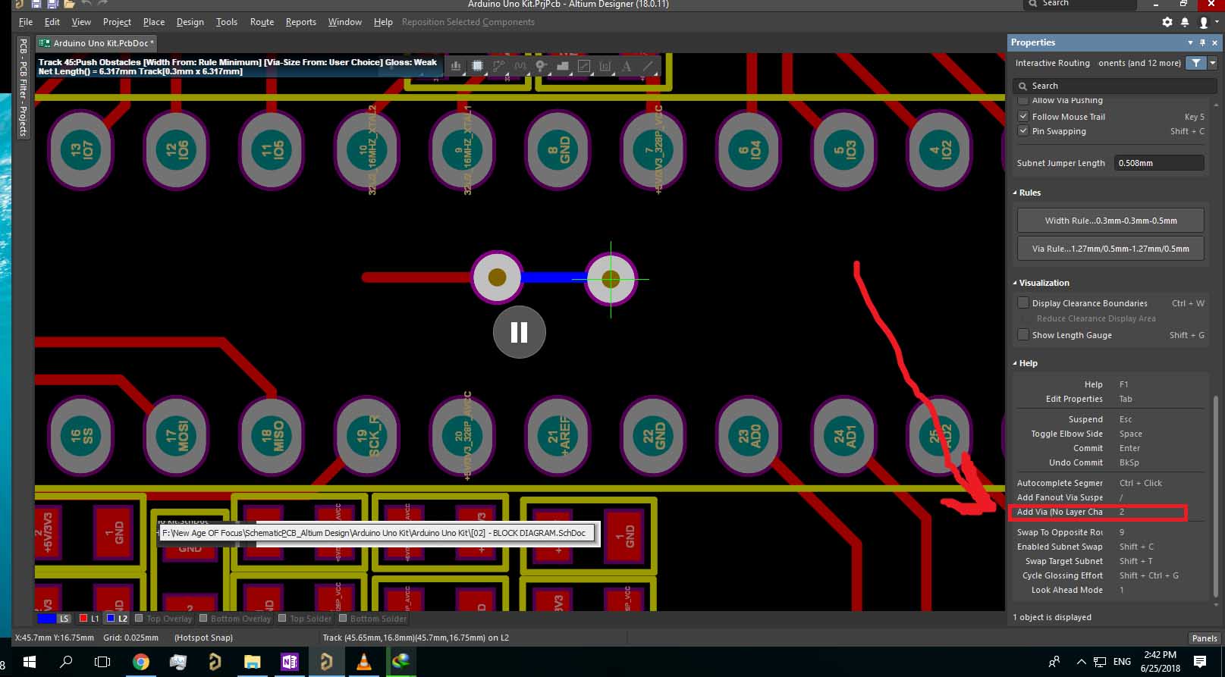
Task: Open the Panels button
Action: 1204,638
